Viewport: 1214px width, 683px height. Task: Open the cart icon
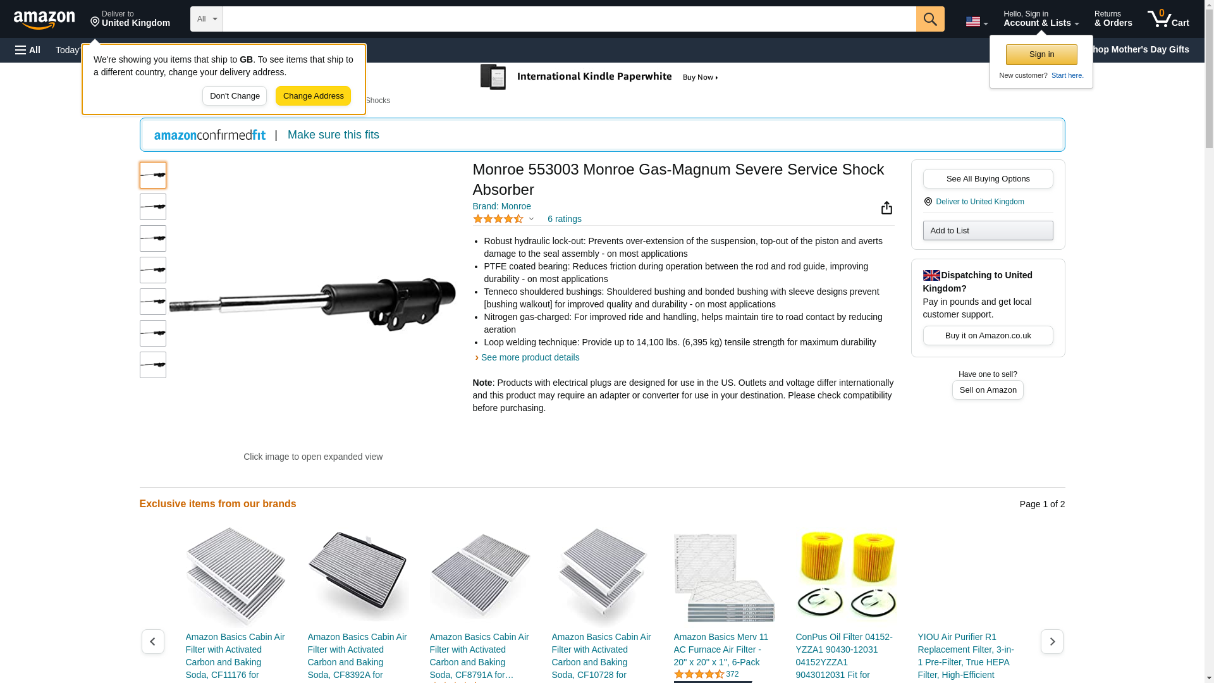1168,19
